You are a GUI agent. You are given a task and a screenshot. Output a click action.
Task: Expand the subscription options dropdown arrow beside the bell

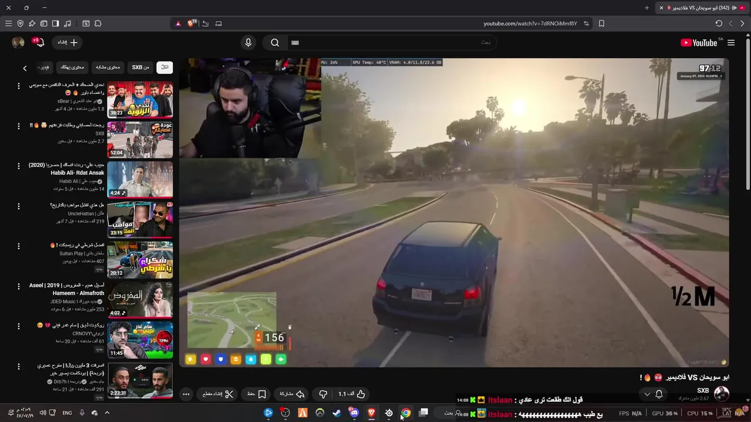tap(647, 394)
